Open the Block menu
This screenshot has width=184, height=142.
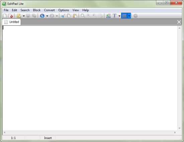(x=37, y=10)
